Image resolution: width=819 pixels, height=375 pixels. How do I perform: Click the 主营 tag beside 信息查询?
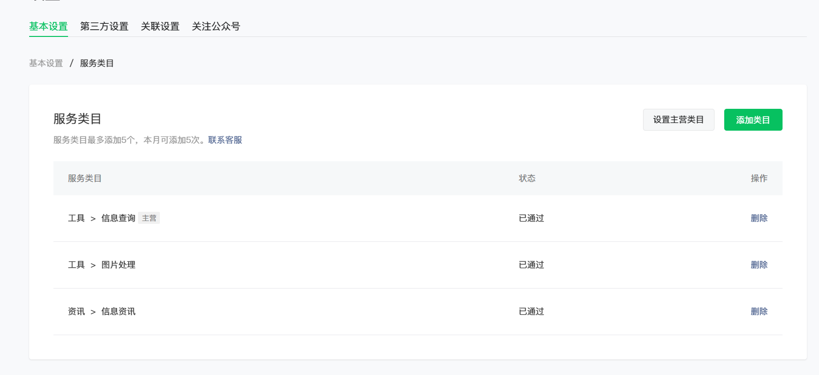pyautogui.click(x=149, y=218)
